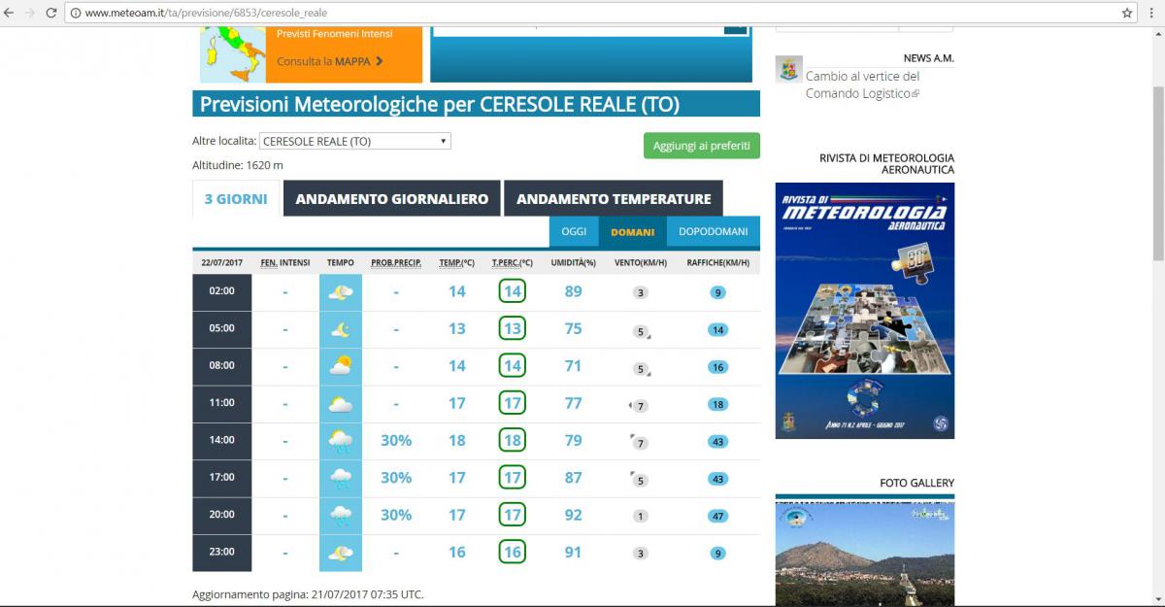This screenshot has width=1165, height=607.
Task: Click the 08:00 weather icon
Action: pyautogui.click(x=341, y=366)
